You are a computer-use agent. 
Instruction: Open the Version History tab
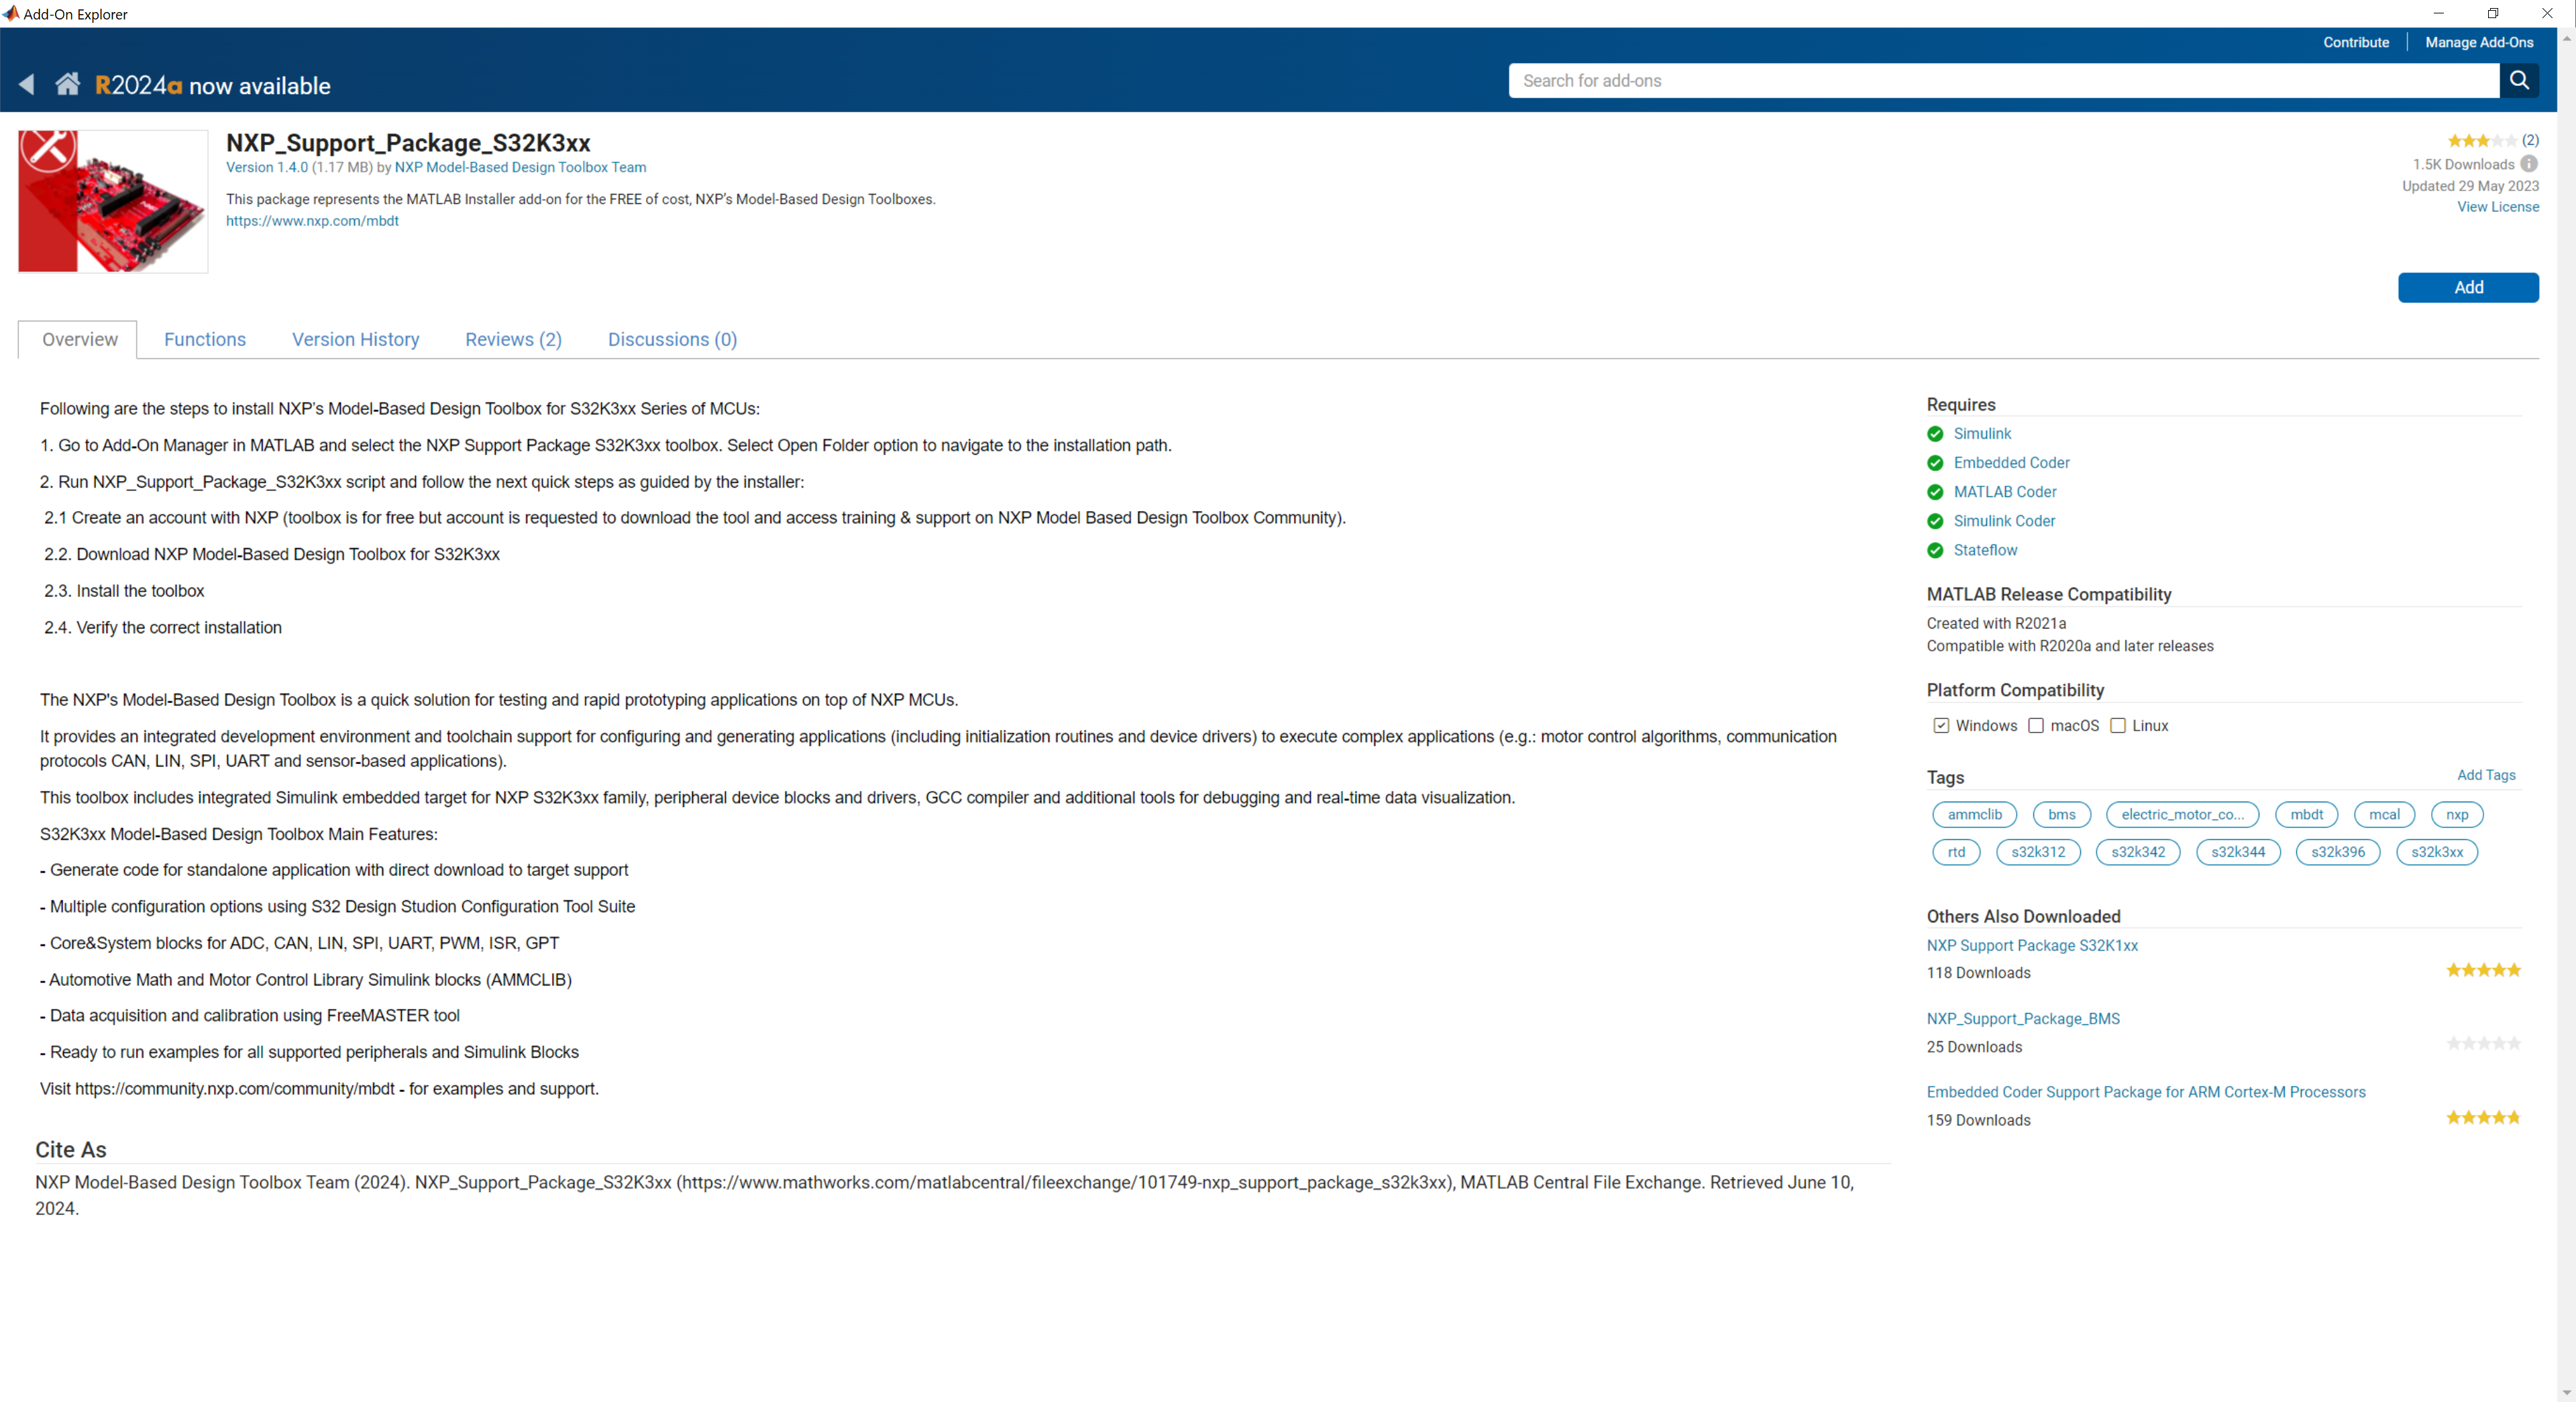tap(355, 340)
